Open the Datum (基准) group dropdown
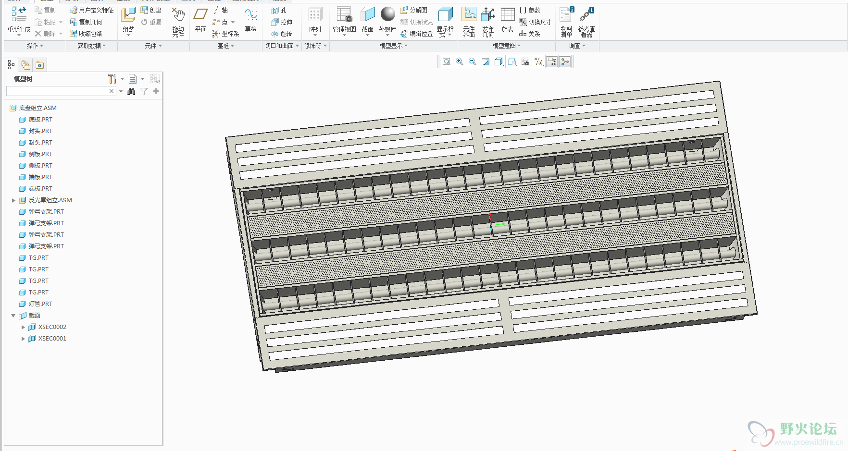848x451 pixels. click(225, 46)
